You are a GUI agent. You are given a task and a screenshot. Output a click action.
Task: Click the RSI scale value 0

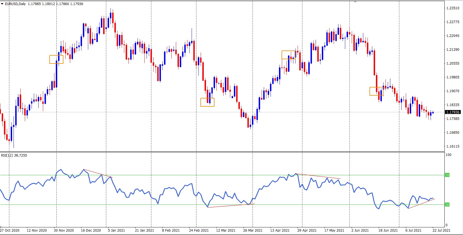tap(446, 225)
